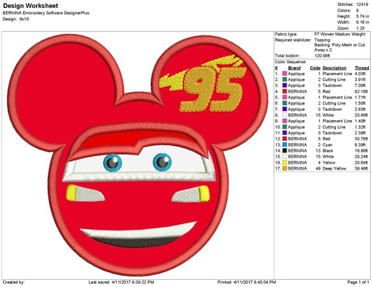Click the Design Worksheet title
Screen dimensions: 372x287
click(x=31, y=6)
